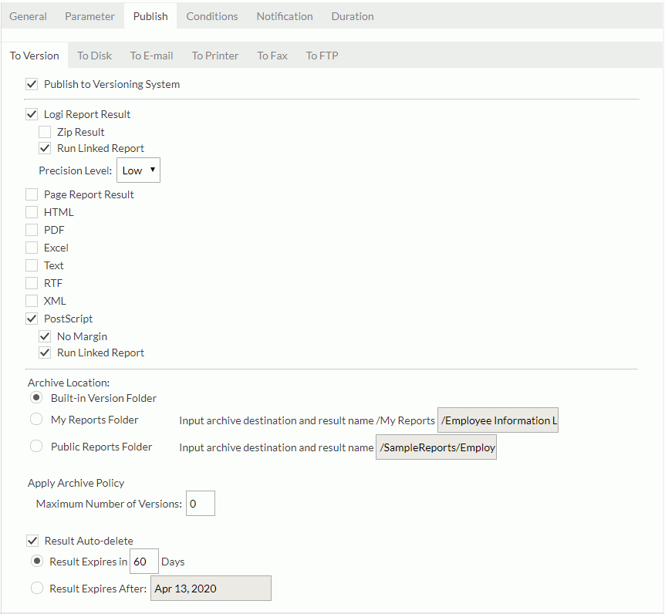Switch to the Conditions tab
The image size is (665, 614).
(211, 15)
